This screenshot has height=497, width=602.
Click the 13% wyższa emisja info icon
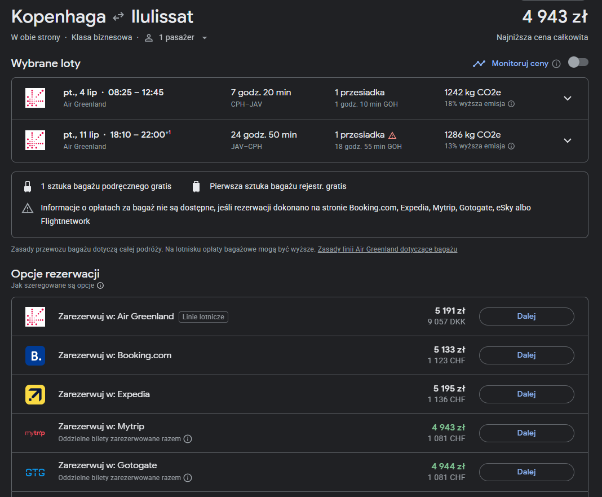tap(511, 146)
